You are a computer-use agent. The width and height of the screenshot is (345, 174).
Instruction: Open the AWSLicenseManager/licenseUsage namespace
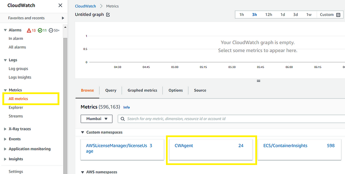[x=122, y=150]
